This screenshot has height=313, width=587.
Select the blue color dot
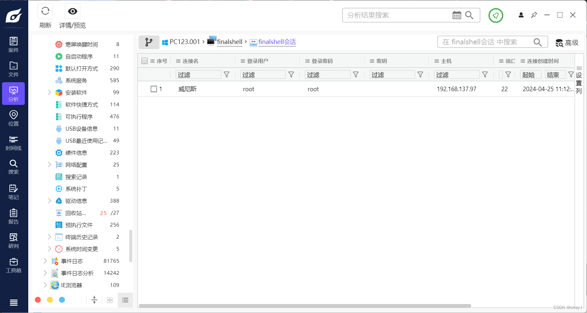pyautogui.click(x=62, y=300)
